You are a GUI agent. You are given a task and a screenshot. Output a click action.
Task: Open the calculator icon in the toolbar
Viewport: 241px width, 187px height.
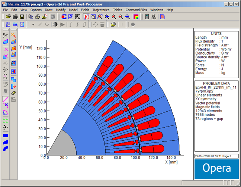click(147, 17)
